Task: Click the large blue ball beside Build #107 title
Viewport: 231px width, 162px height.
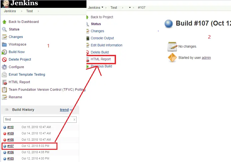Action: point(169,24)
